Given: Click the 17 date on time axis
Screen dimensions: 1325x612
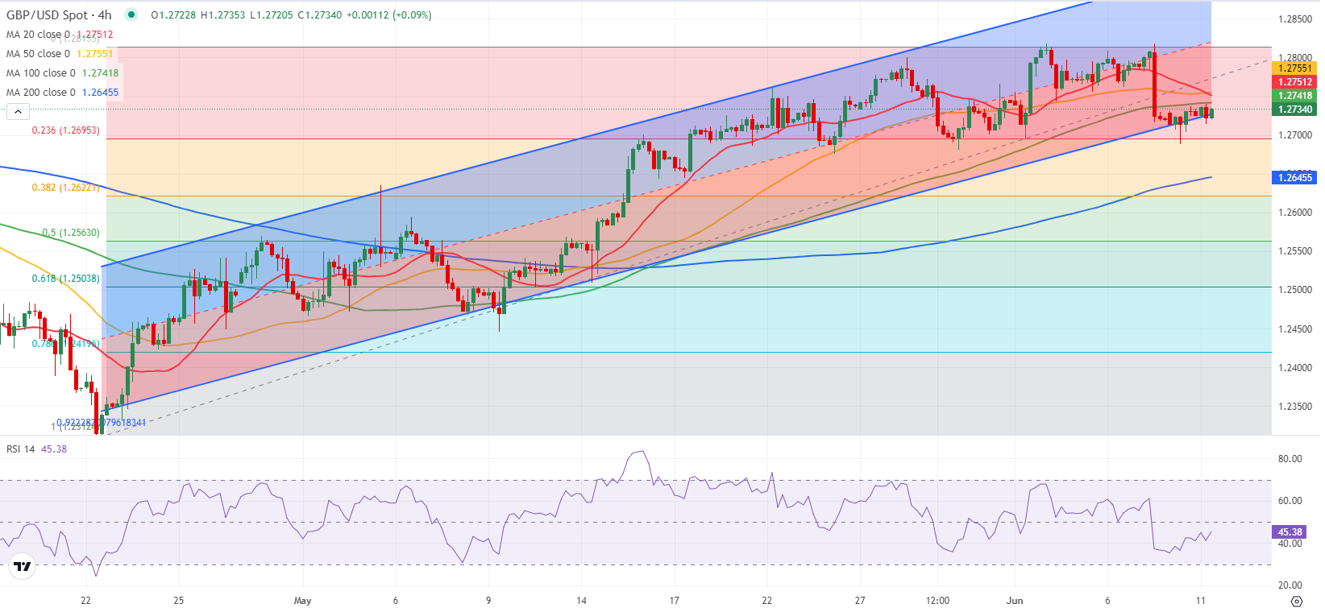Looking at the screenshot, I should (674, 601).
